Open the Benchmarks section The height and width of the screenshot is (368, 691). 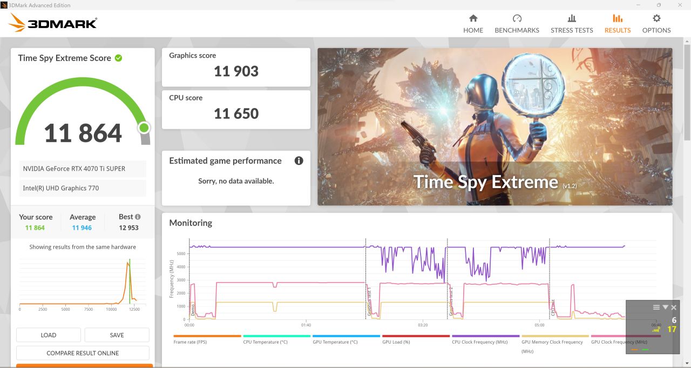click(517, 24)
